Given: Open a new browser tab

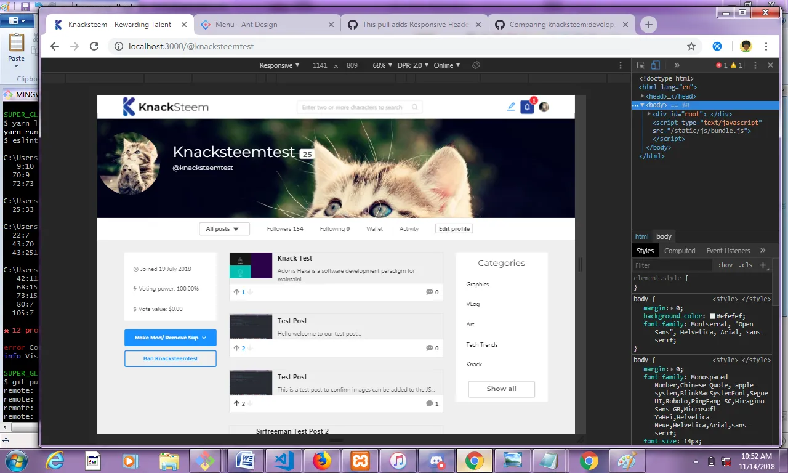Looking at the screenshot, I should pyautogui.click(x=648, y=25).
